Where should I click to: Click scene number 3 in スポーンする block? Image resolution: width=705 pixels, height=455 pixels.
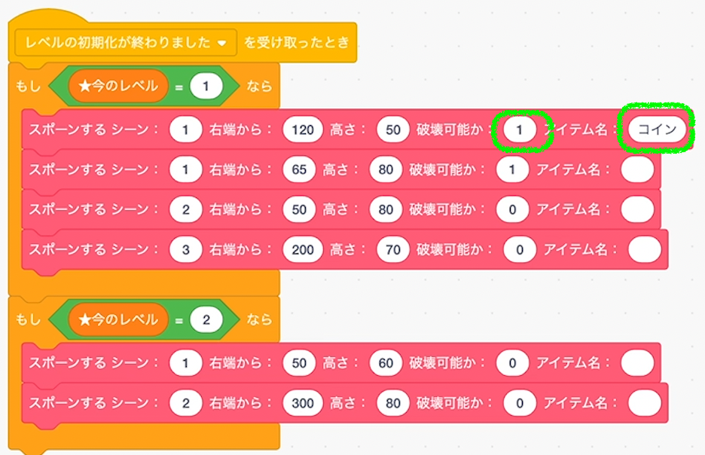tap(186, 249)
